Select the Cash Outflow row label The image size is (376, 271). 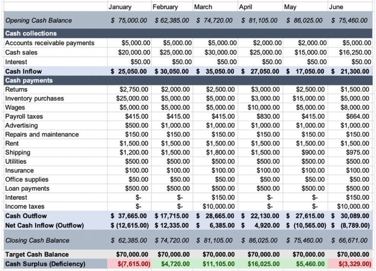[x=26, y=216]
